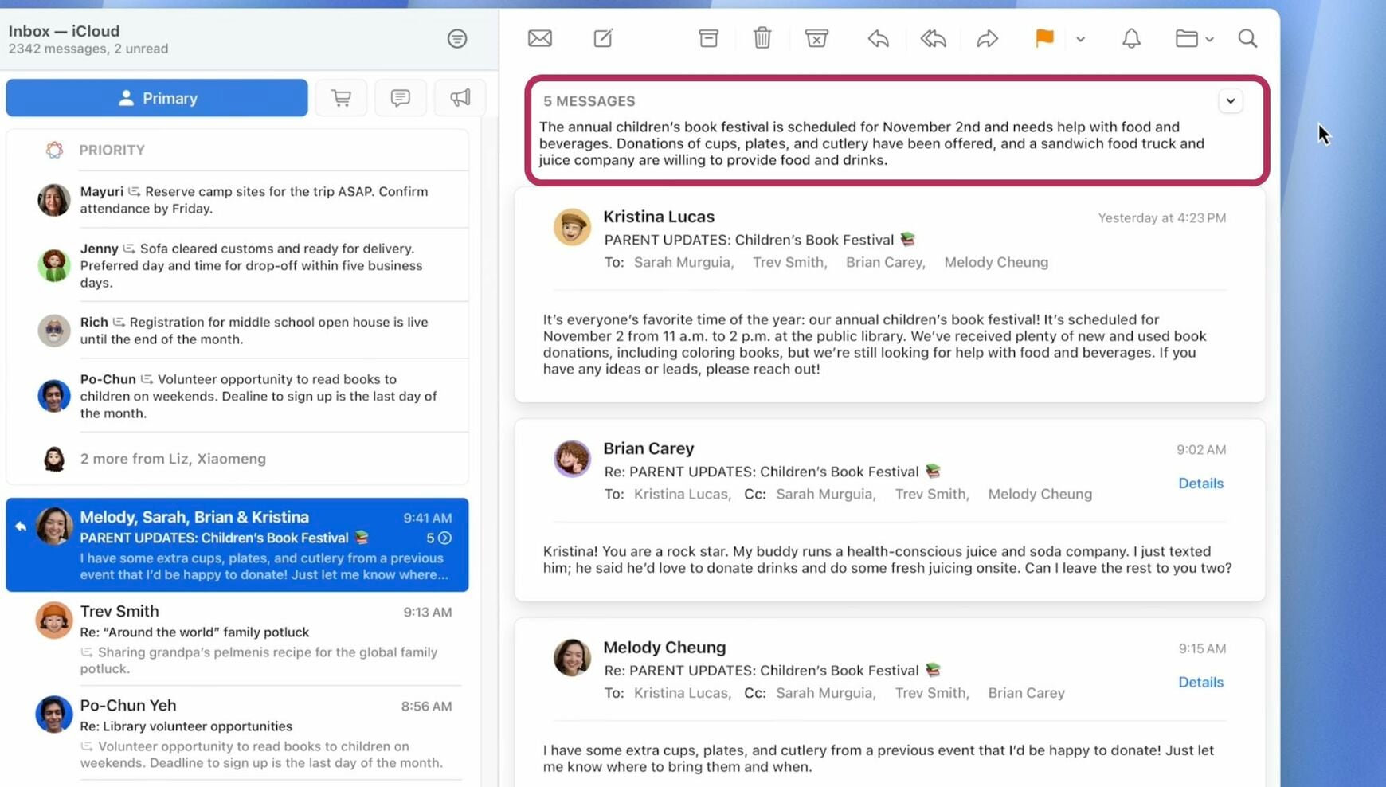Open the Move to folder dropdown
This screenshot has width=1386, height=787.
click(x=1193, y=38)
